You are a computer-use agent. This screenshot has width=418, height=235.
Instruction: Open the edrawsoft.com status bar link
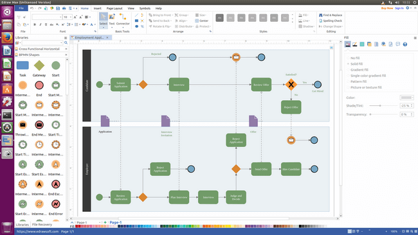tap(37, 232)
